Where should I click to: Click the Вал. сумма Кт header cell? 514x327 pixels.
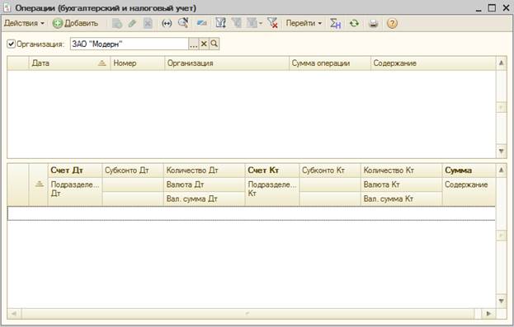[x=402, y=199]
